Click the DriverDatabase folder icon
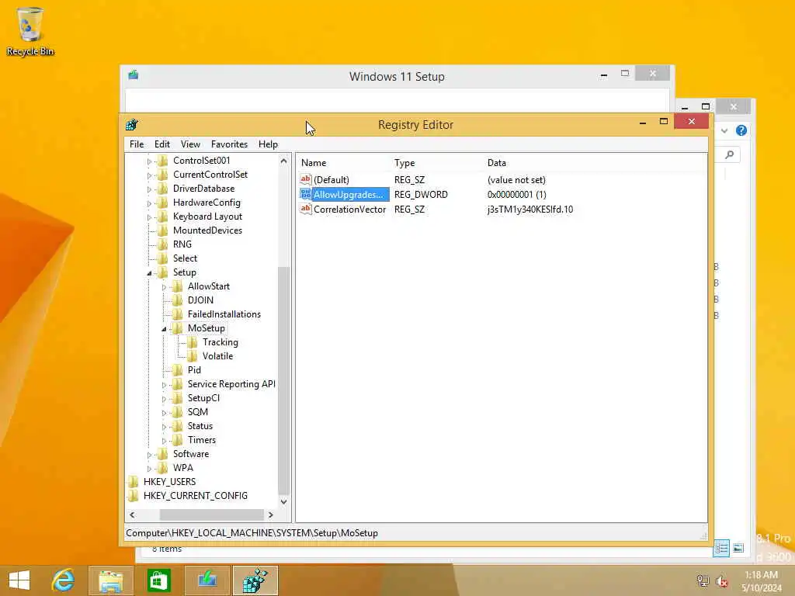795x596 pixels. point(163,189)
